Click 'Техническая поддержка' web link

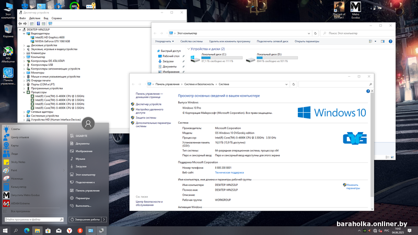point(229,173)
